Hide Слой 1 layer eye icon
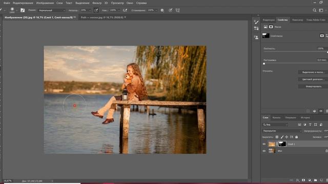Viewport: 328px width, 184px height. coord(264,144)
